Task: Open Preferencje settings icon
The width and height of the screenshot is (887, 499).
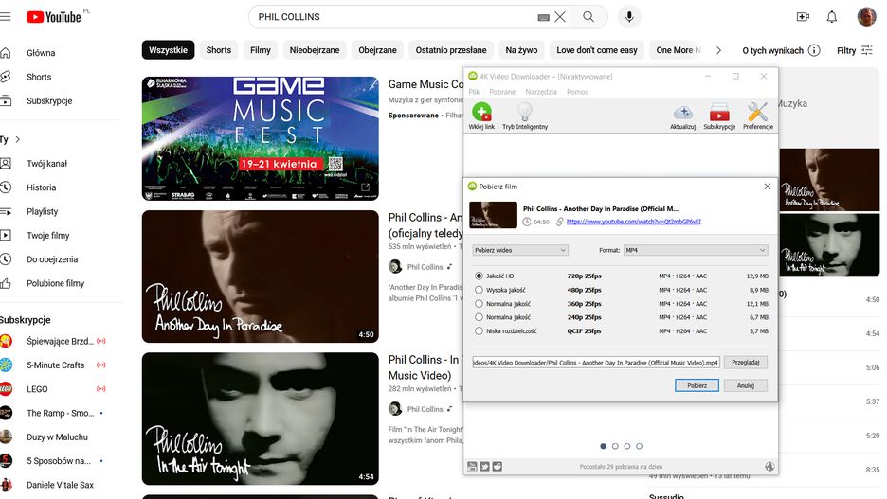Action: pyautogui.click(x=757, y=113)
